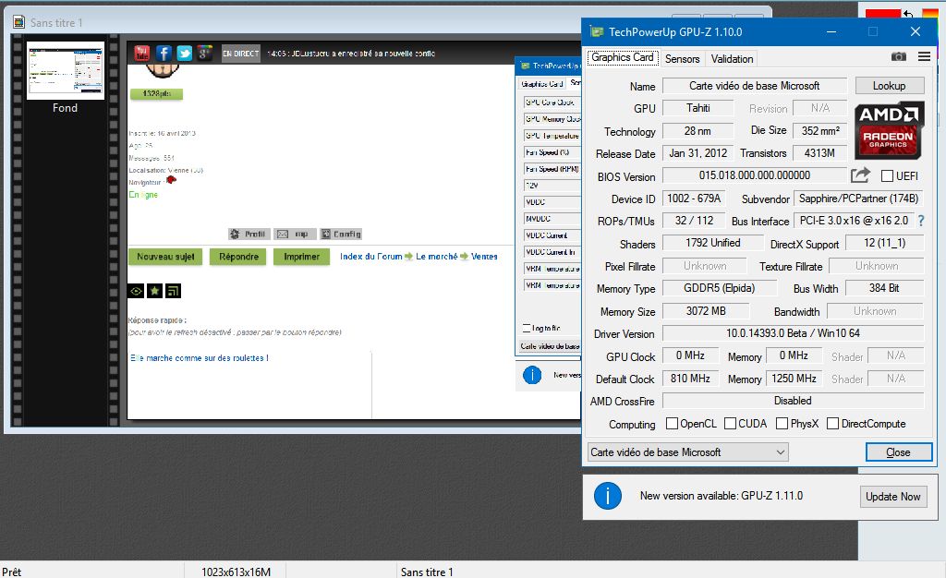Minimize the GPU-Z window
Viewport: 946px width, 578px height.
coord(831,31)
